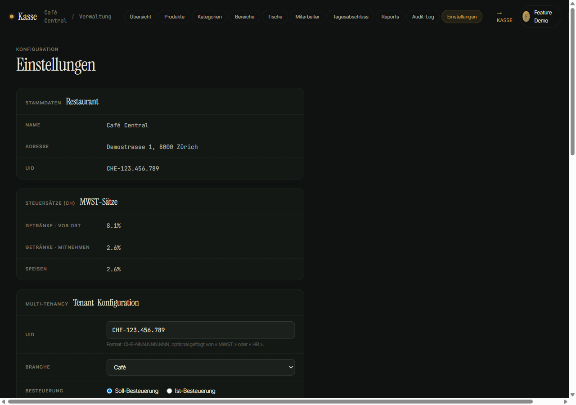
Task: Select the Einstellungen tab
Action: 462,17
